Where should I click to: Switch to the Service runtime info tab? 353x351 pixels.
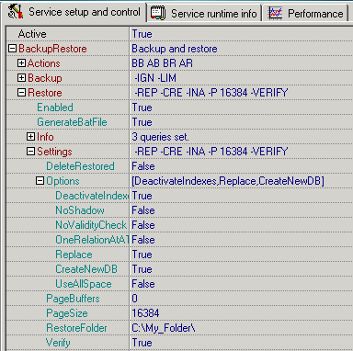click(204, 13)
